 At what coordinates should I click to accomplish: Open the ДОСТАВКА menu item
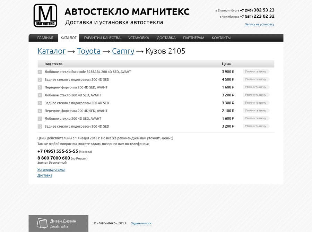click(x=166, y=38)
